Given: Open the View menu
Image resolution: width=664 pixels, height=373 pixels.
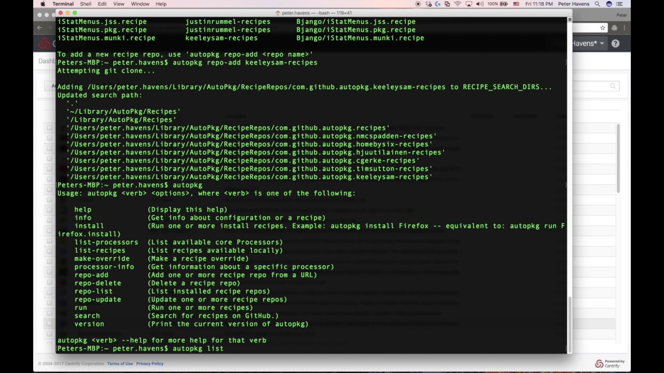Looking at the screenshot, I should pyautogui.click(x=119, y=4).
